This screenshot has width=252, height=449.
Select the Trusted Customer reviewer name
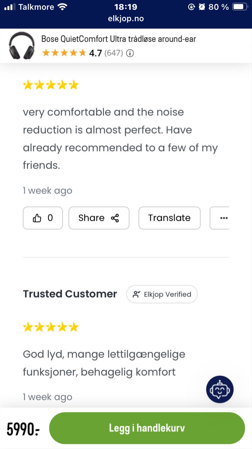coord(70,294)
